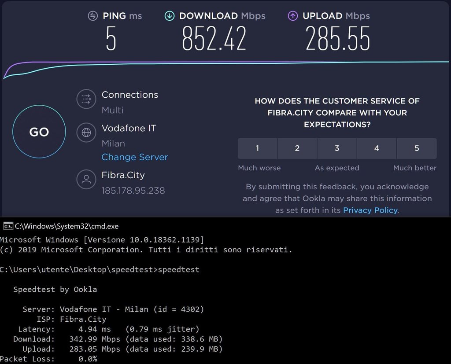Viewport: 451px width, 364px height.
Task: Open Ookla's Privacy Policy link
Action: (370, 210)
